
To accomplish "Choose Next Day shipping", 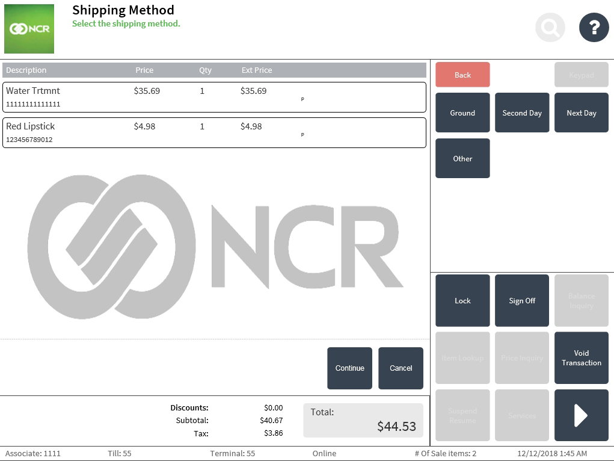I will pos(581,113).
